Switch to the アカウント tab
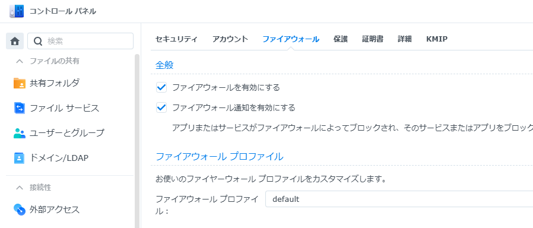The width and height of the screenshot is (533, 228). click(x=230, y=39)
